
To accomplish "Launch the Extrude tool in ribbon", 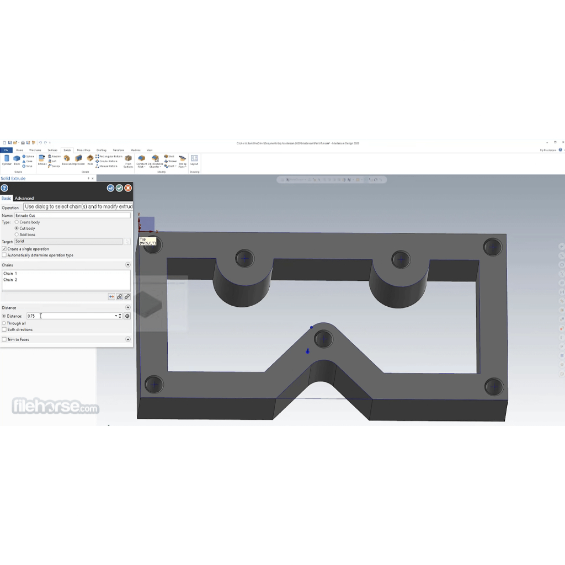I will [x=42, y=160].
